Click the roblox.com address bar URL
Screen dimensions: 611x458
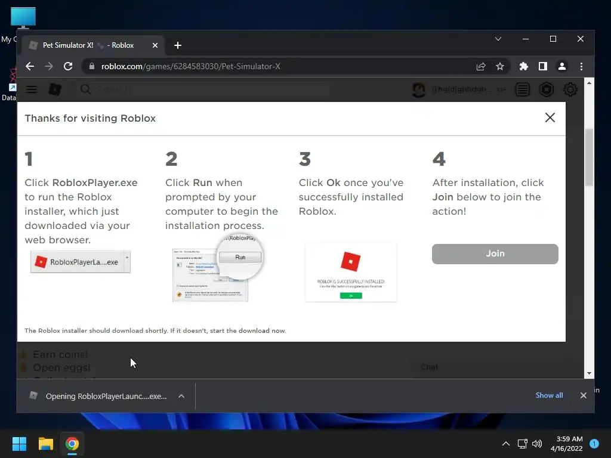(190, 67)
